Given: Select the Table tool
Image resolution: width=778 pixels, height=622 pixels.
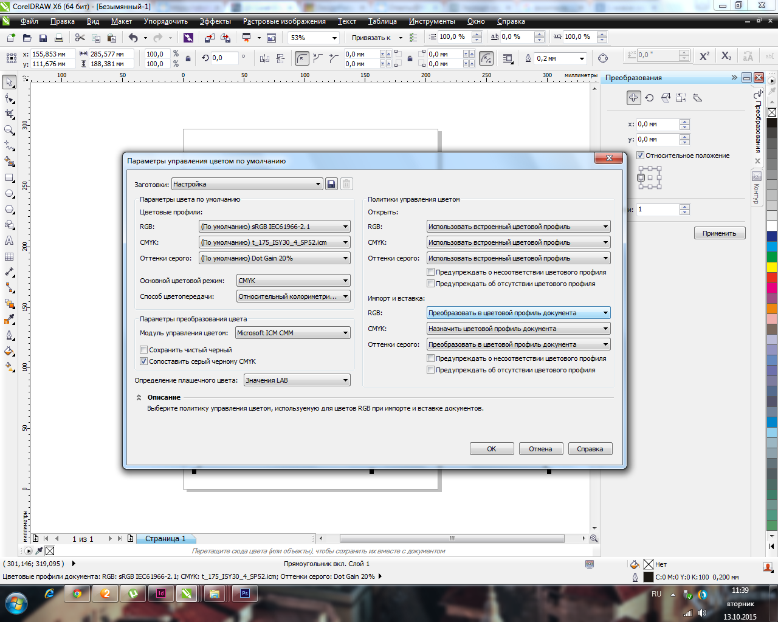Looking at the screenshot, I should (x=10, y=256).
